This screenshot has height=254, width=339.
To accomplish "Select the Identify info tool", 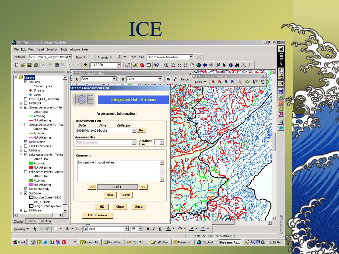I will (231, 65).
